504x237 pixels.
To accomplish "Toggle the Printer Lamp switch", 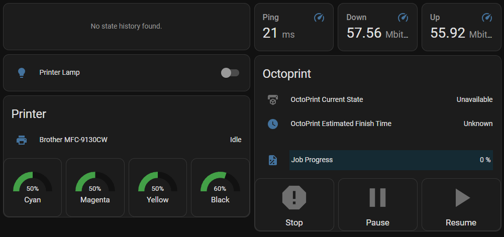I will pos(230,73).
